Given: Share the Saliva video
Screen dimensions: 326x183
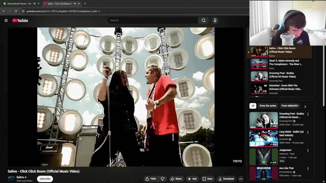Looking at the screenshot, I should (x=176, y=179).
